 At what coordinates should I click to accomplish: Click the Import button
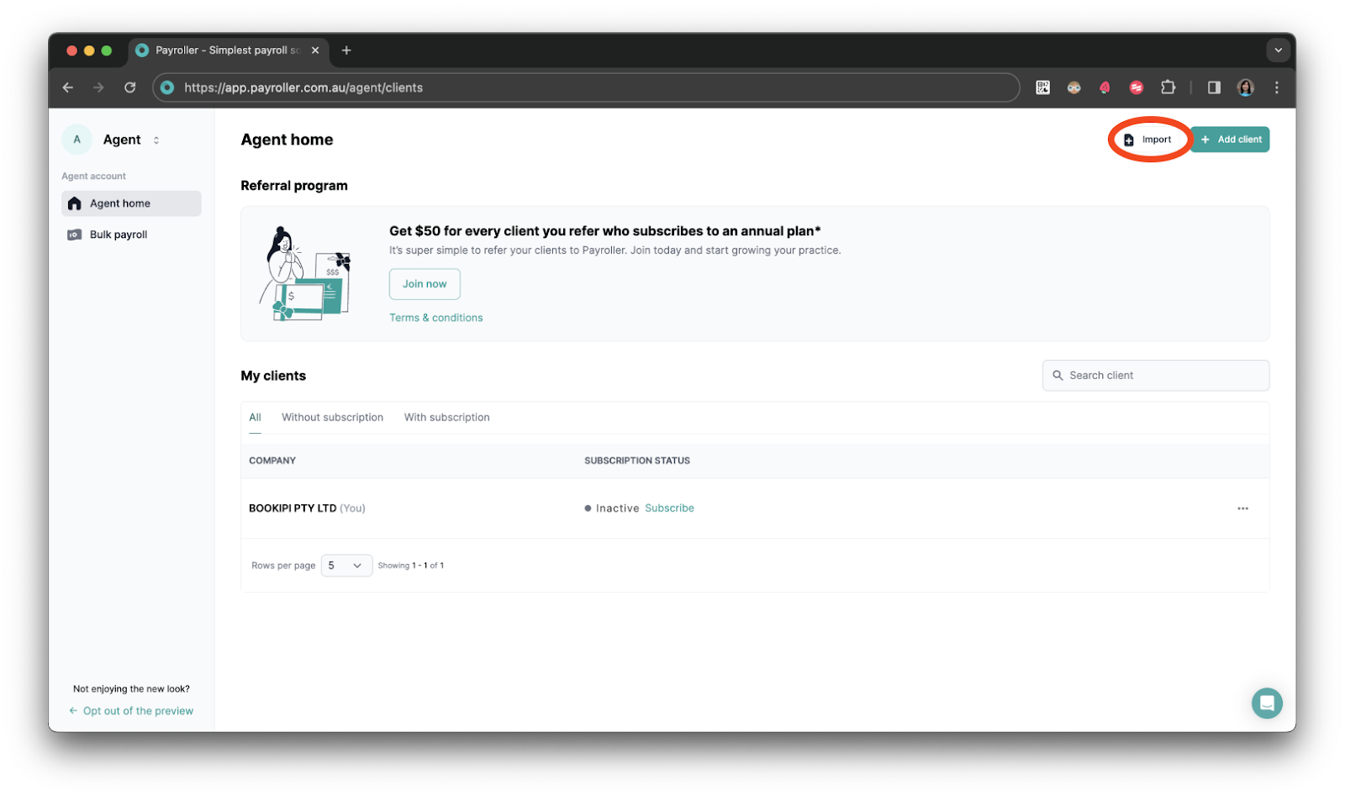pos(1148,140)
